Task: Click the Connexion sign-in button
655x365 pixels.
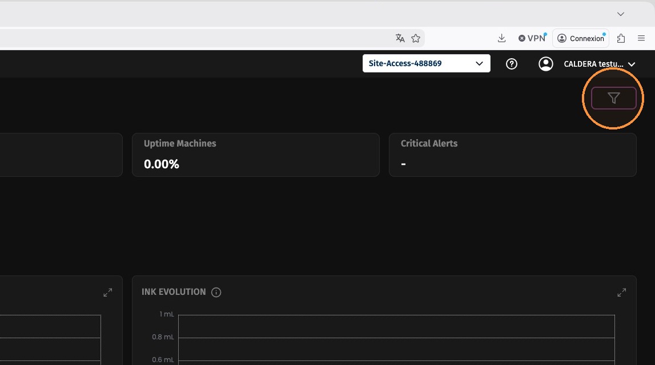Action: [581, 38]
